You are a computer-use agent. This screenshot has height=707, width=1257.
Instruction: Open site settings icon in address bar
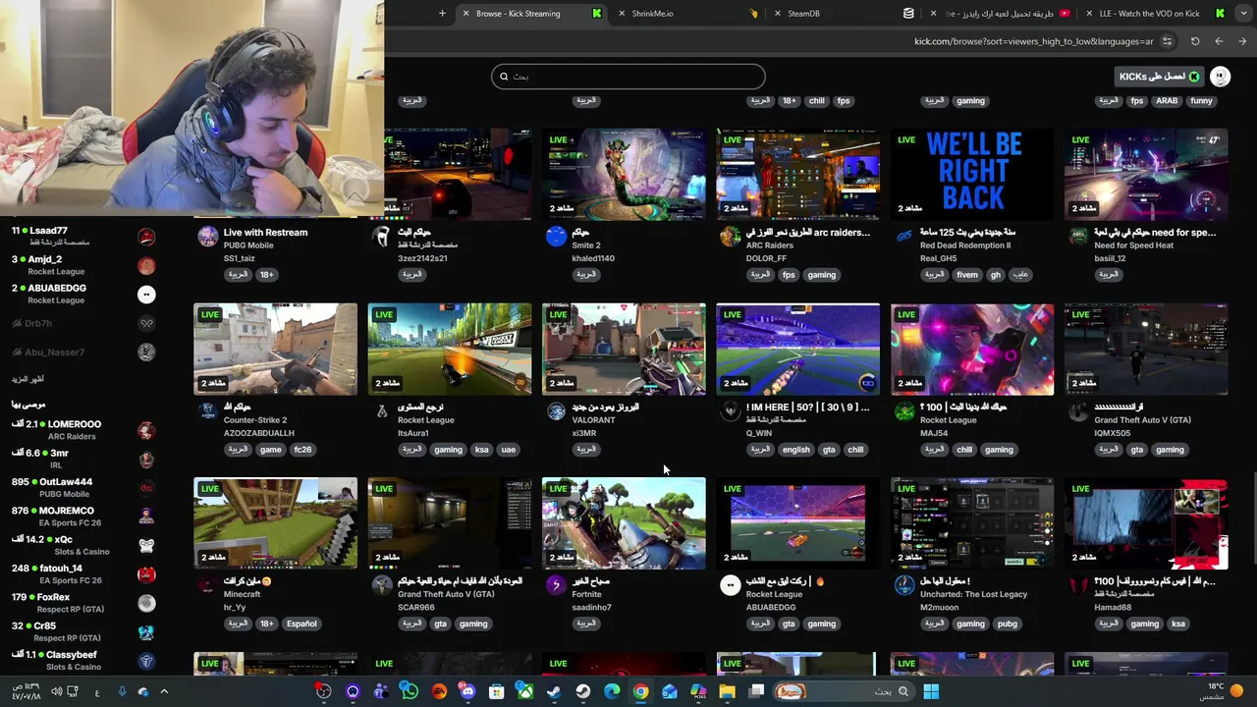click(1167, 41)
